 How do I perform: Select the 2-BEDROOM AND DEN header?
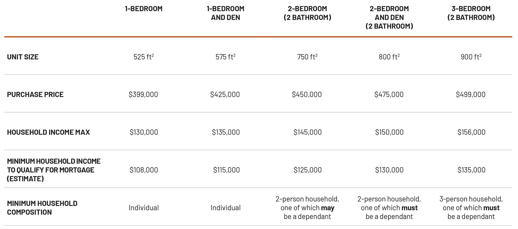(389, 17)
